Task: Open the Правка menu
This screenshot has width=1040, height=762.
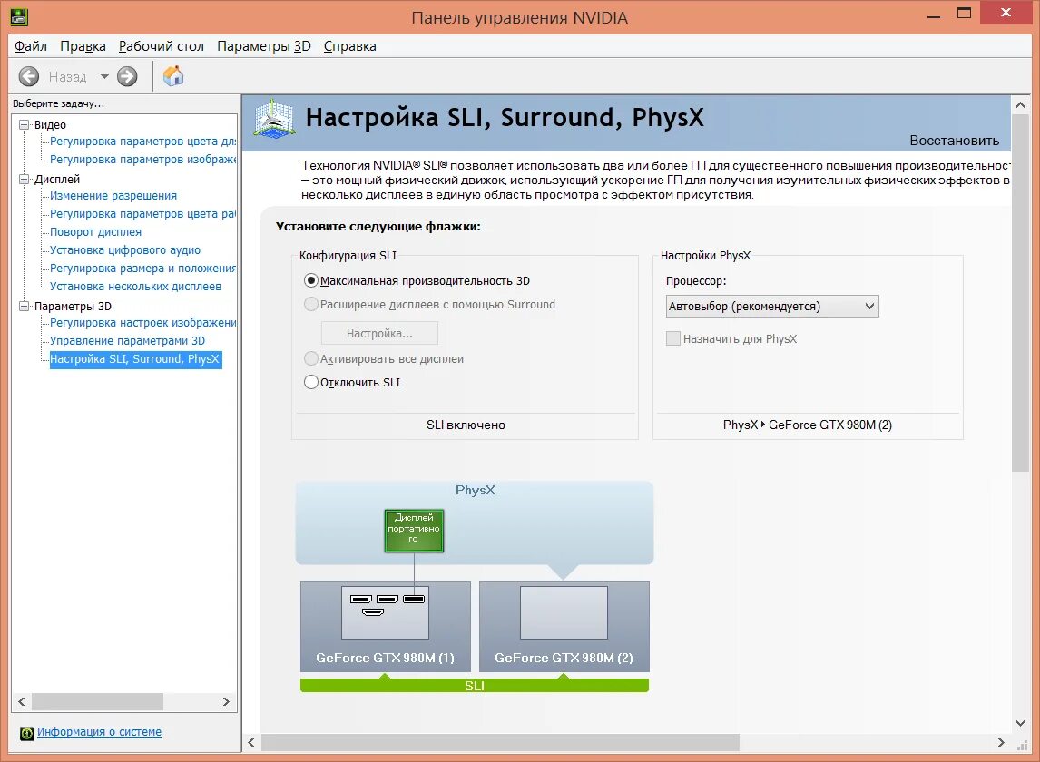Action: point(83,46)
